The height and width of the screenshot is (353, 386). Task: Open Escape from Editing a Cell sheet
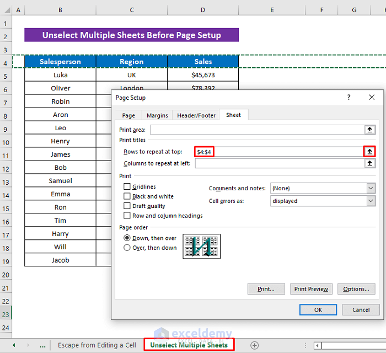(x=97, y=345)
